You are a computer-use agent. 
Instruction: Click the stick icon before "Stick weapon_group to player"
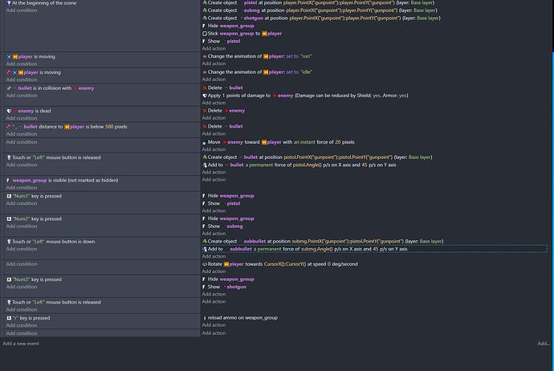tap(206, 34)
